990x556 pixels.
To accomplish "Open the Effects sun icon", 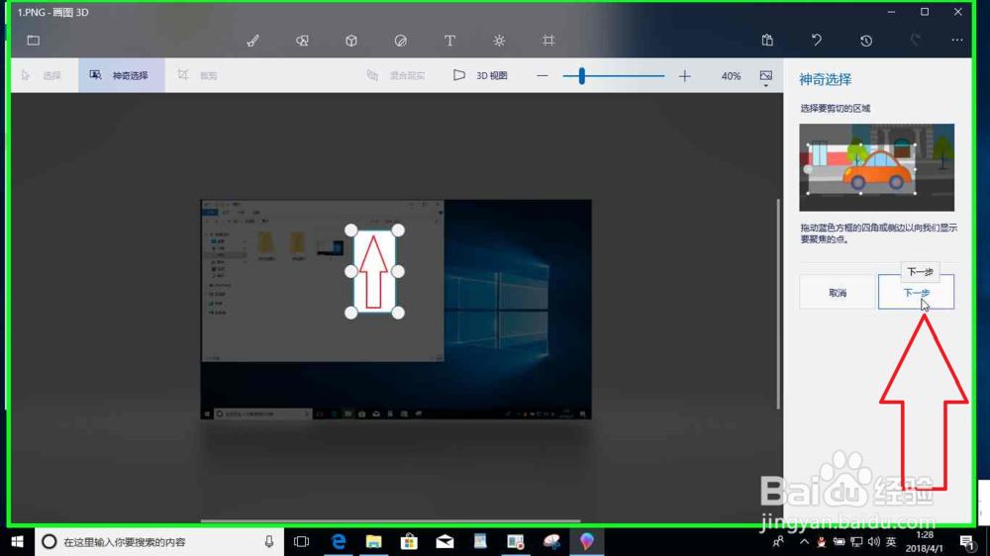I will point(499,41).
